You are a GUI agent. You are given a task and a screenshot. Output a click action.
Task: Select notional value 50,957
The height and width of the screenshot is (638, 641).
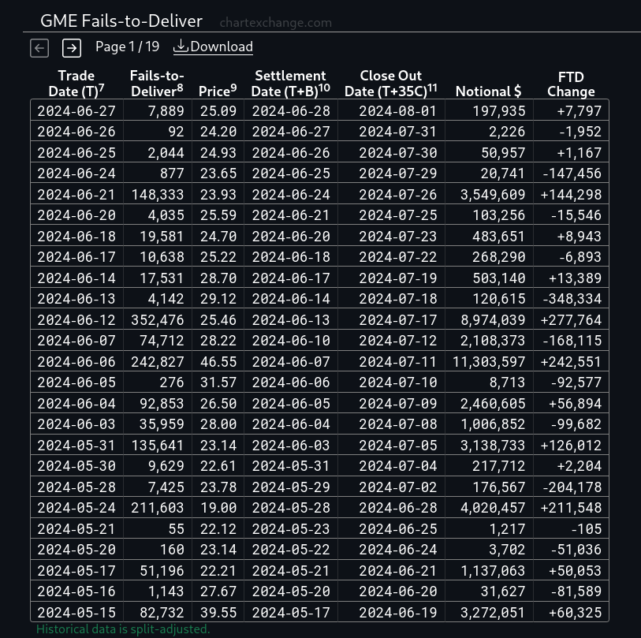click(x=490, y=152)
